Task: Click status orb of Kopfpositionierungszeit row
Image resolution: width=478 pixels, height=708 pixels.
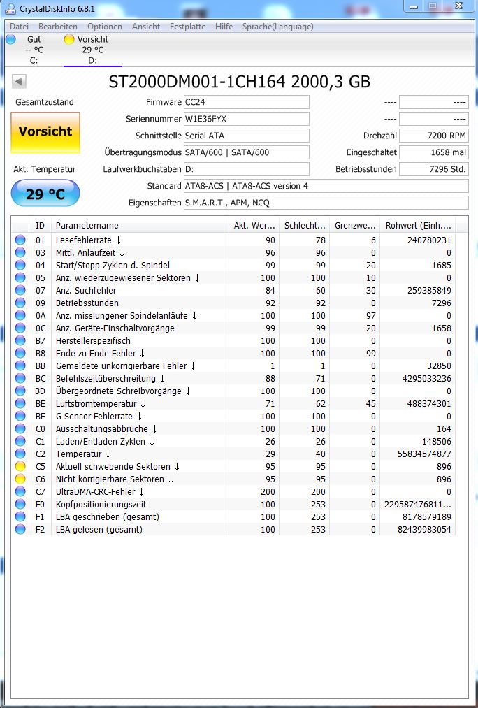Action: pos(20,505)
